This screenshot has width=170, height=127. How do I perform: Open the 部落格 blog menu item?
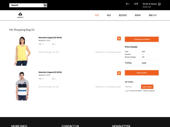138,15
